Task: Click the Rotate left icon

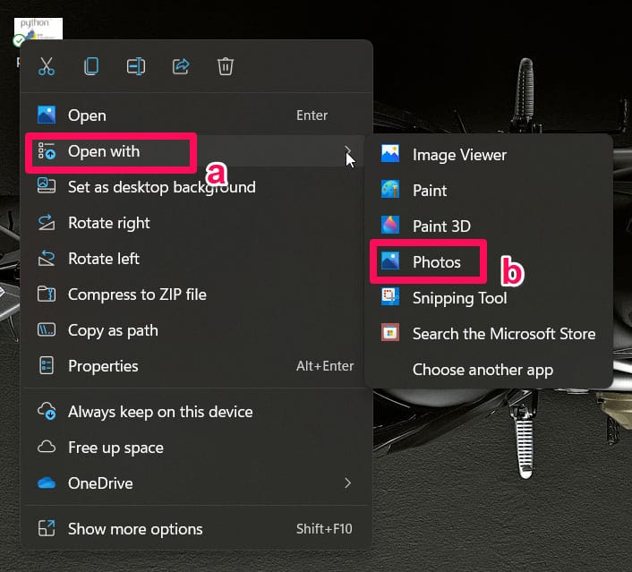Action: coord(47,258)
